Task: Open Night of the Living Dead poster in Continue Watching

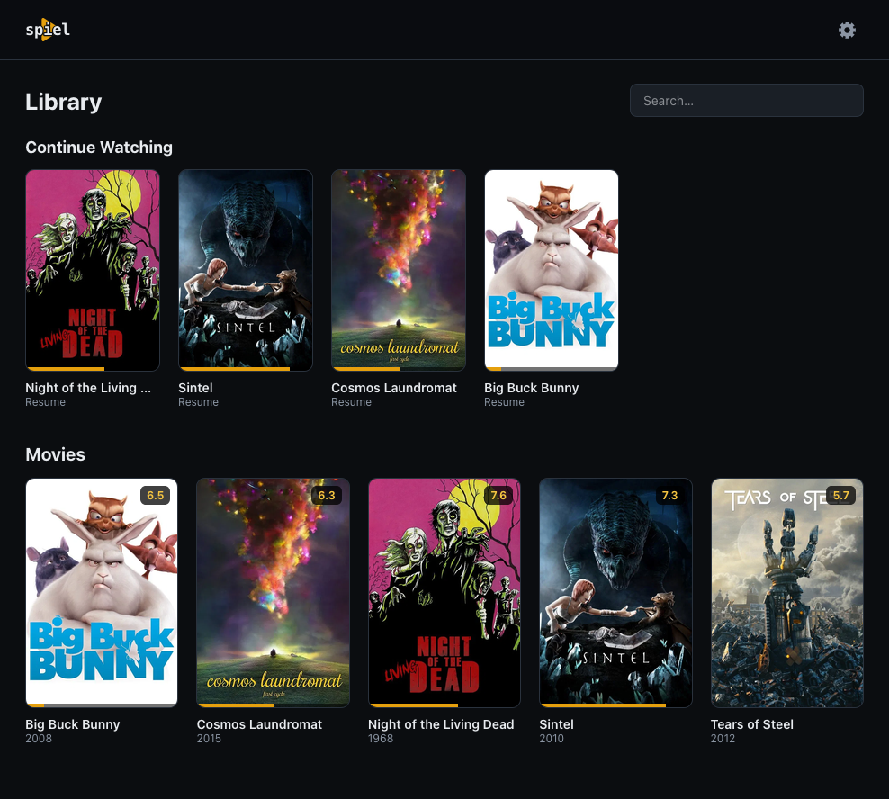Action: click(93, 271)
